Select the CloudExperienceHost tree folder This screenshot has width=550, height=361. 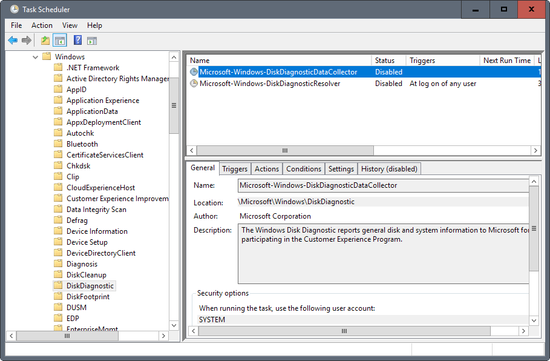[x=100, y=188]
